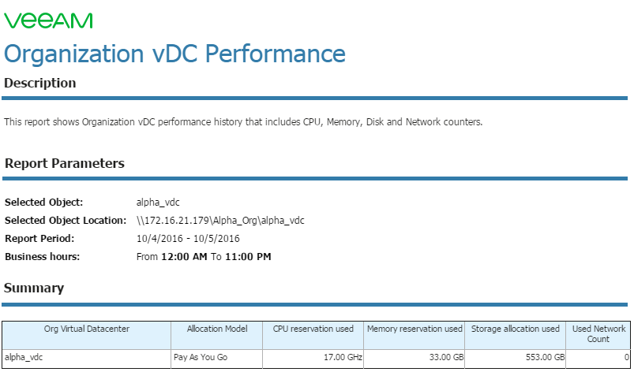The width and height of the screenshot is (634, 372).
Task: Click the report period date range
Action: (188, 239)
